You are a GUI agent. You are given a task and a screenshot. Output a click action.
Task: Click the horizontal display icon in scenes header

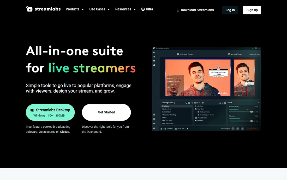(186, 103)
